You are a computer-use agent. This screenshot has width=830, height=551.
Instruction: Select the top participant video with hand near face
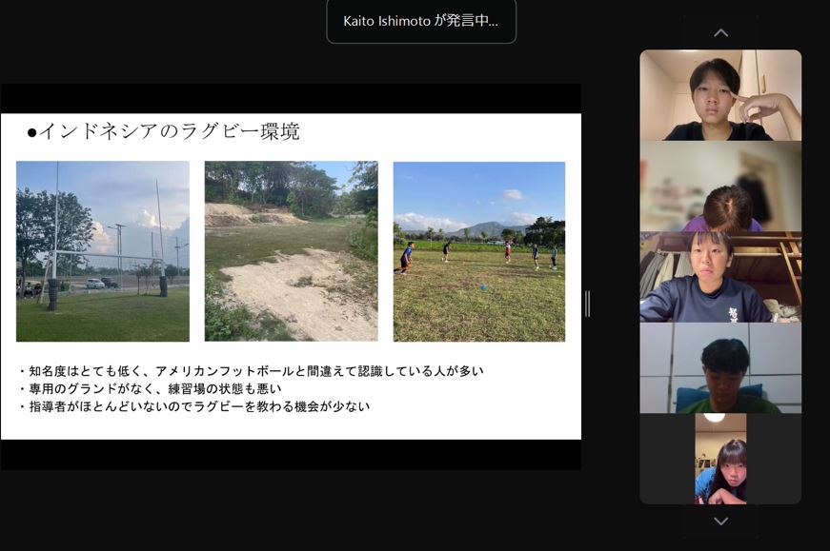(x=720, y=95)
